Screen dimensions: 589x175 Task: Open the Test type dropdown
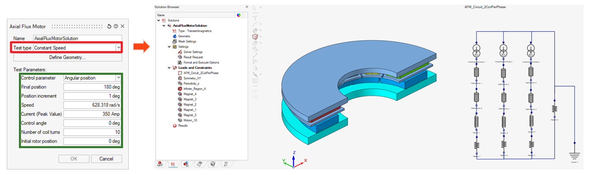click(x=118, y=48)
